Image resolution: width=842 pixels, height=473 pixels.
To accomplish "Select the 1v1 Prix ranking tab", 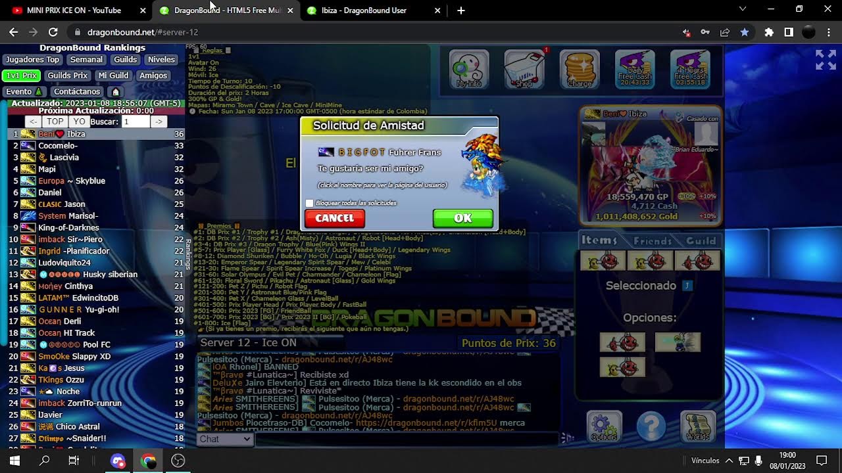I will pos(22,76).
